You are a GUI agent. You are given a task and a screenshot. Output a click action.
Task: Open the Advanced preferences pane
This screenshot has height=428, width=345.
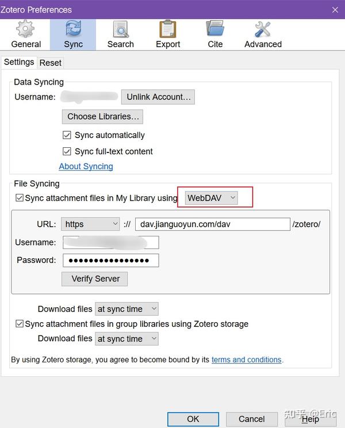pyautogui.click(x=263, y=35)
